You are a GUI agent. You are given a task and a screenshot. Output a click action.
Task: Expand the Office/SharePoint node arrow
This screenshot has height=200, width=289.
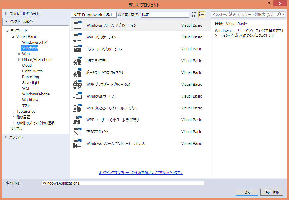19,60
